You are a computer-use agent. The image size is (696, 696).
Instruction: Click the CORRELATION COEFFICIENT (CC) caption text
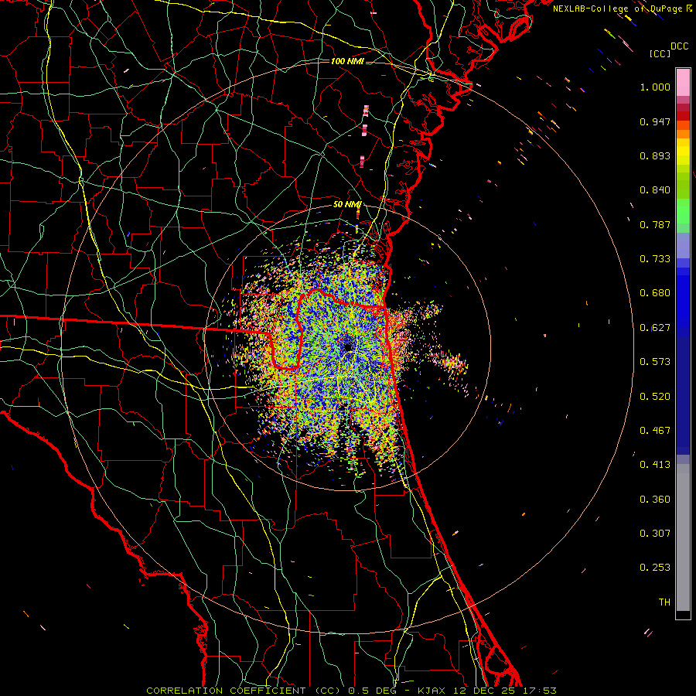[244, 691]
